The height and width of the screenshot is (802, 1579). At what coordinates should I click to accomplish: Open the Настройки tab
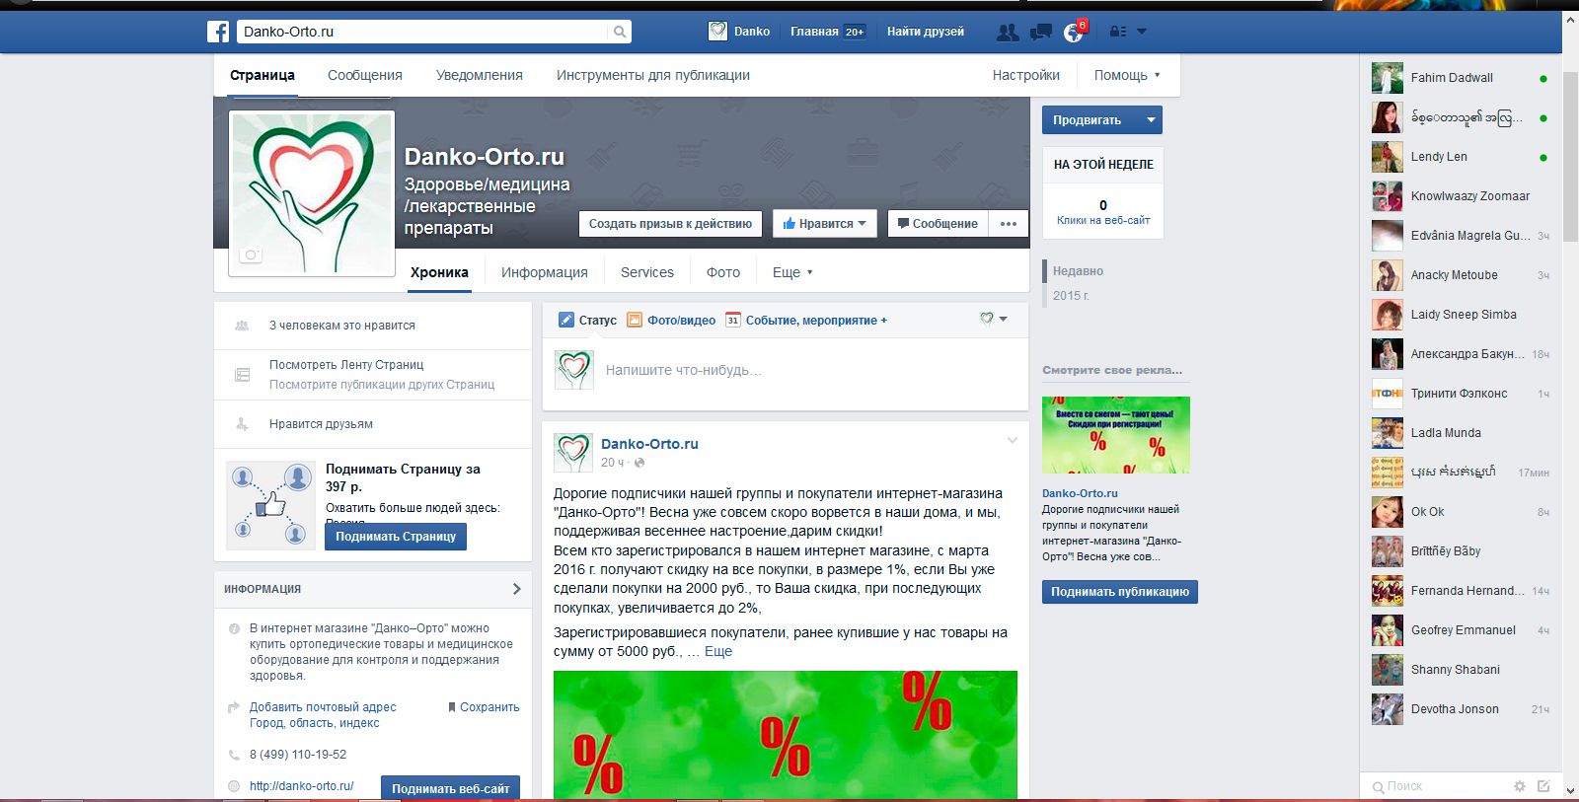[x=1026, y=75]
